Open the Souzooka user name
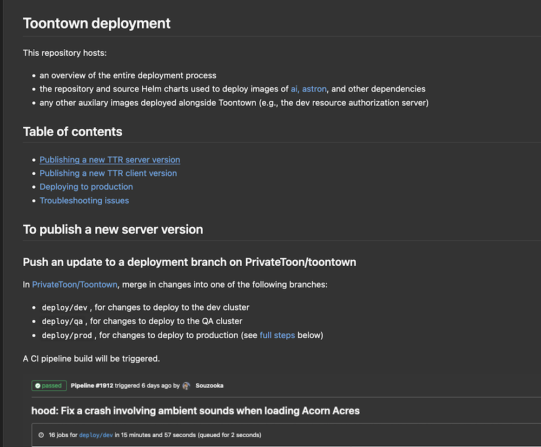Image resolution: width=541 pixels, height=447 pixels. tap(209, 385)
